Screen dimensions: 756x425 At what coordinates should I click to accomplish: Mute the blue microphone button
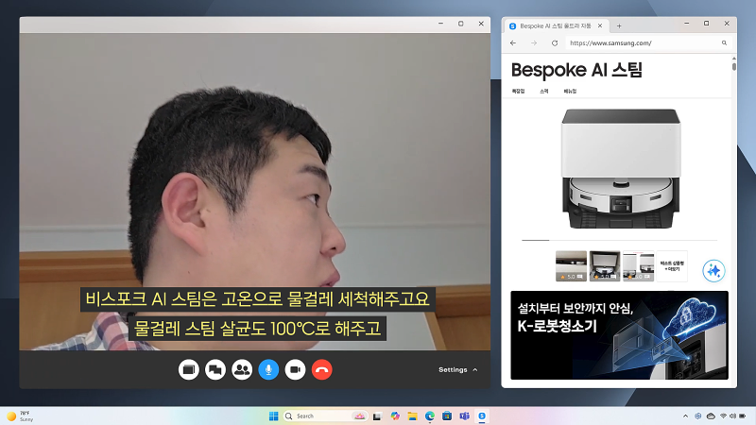[x=268, y=369]
